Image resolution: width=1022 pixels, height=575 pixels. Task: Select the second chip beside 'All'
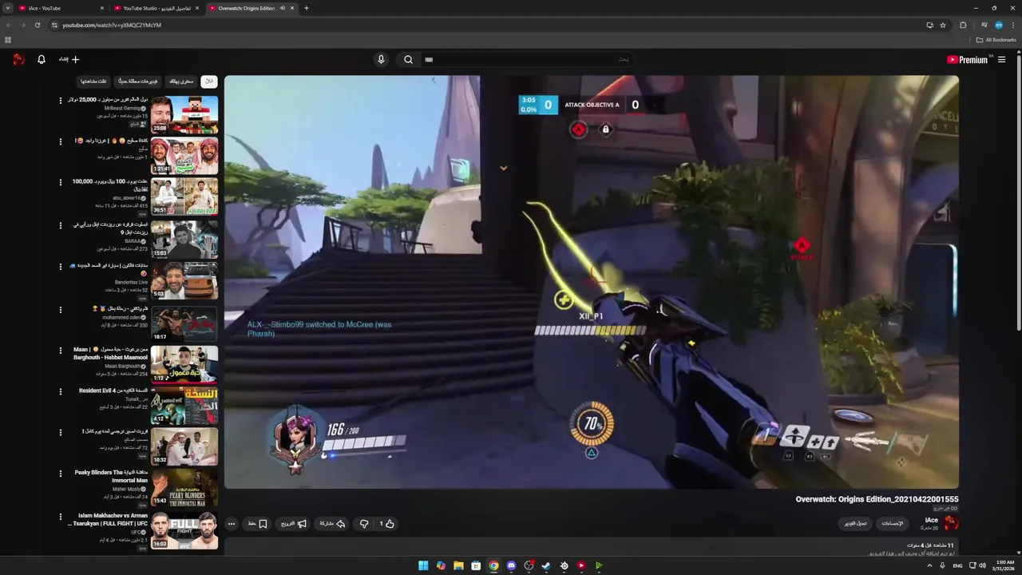pos(181,81)
